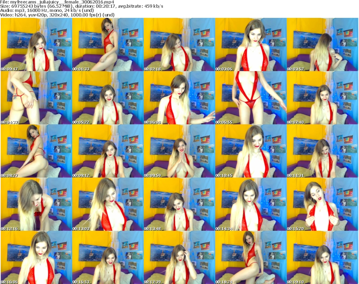
Task: Click the 'Audio: mp3, 16000 Hz' info line
Action: [x=47, y=10]
